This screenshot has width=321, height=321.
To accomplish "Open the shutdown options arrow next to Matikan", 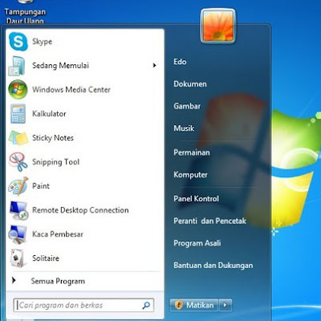I will 226,305.
